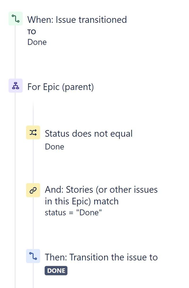The image size is (189, 288).
Task: Select the purple branch icon for Epic parent
Action: tap(16, 86)
